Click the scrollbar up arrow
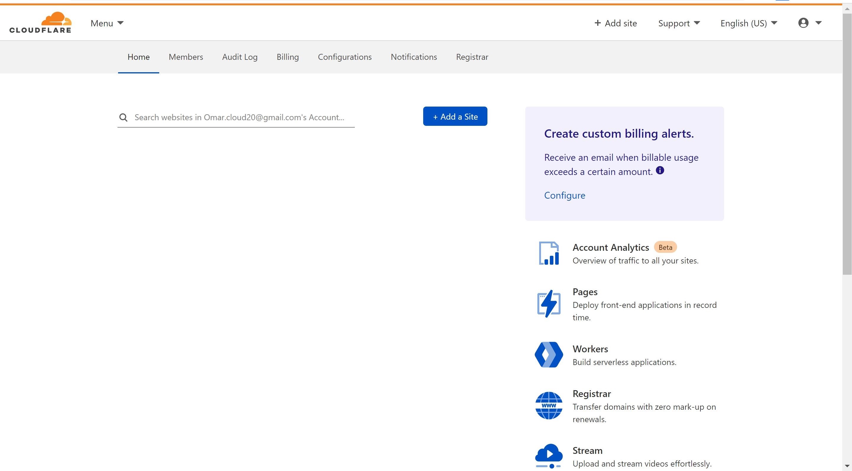Image resolution: width=852 pixels, height=471 pixels. [x=847, y=9]
